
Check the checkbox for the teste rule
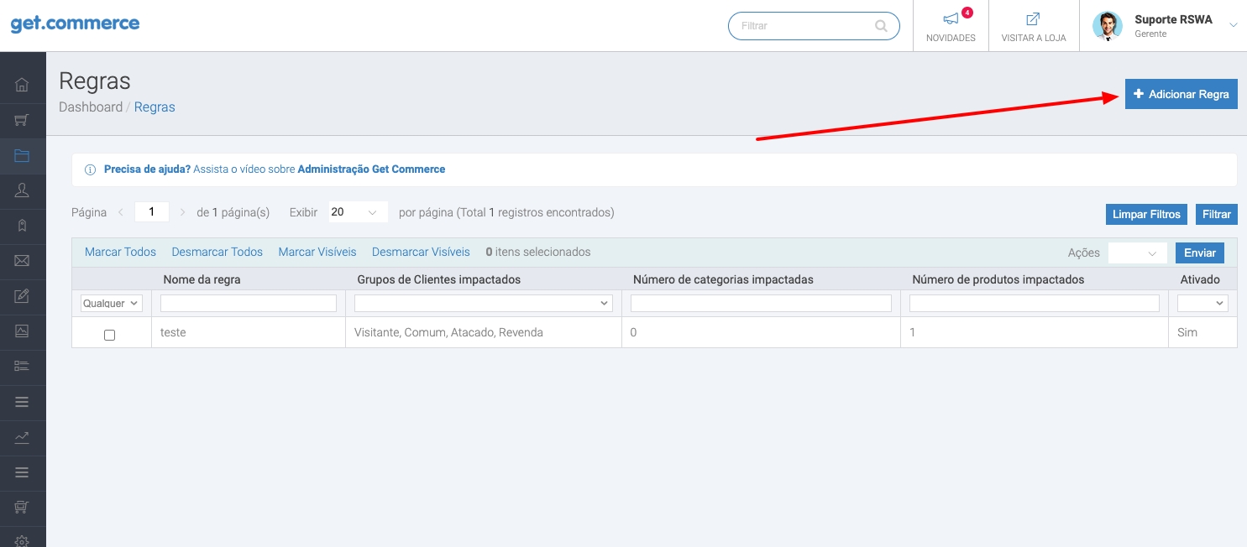[x=109, y=335]
